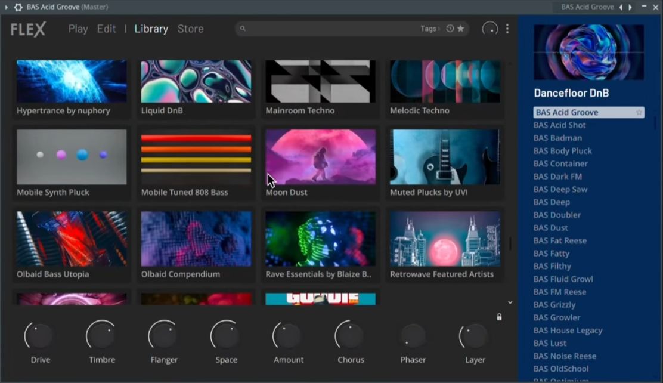
Task: Click the search magnifier icon
Action: tap(243, 29)
